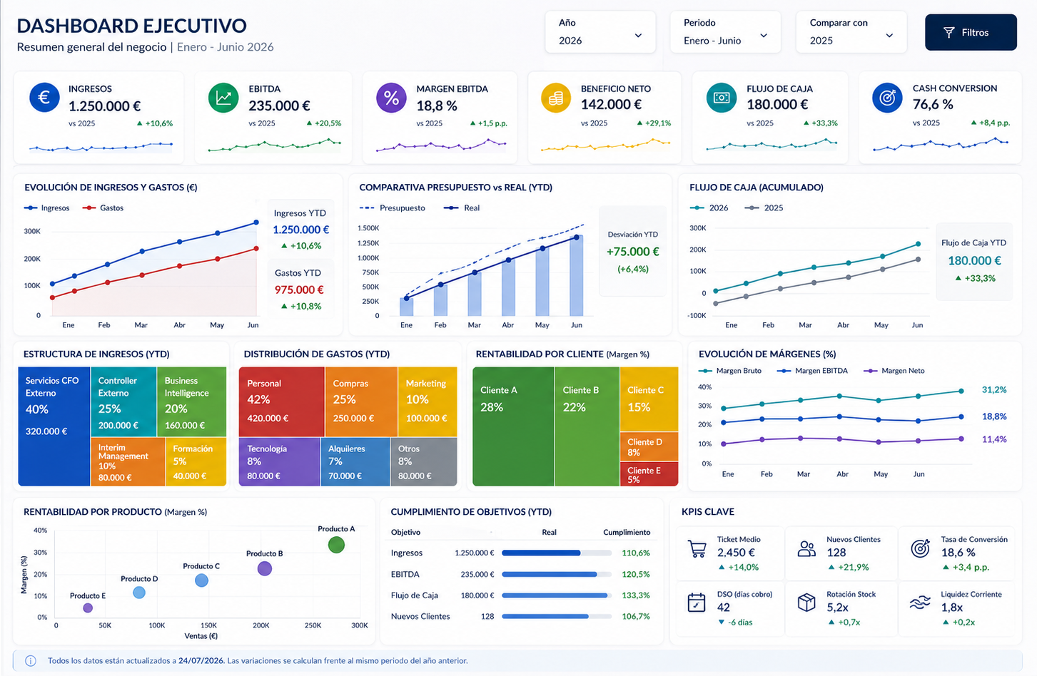
Task: Open the Comparar con 2025 dropdown
Action: pos(851,32)
